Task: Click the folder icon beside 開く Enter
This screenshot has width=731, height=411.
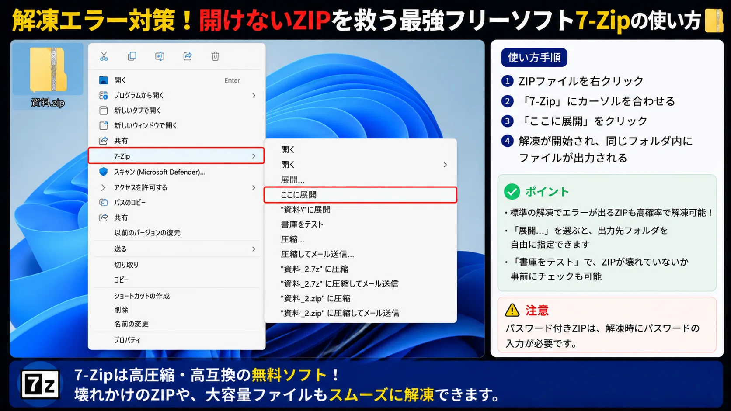Action: 104,80
